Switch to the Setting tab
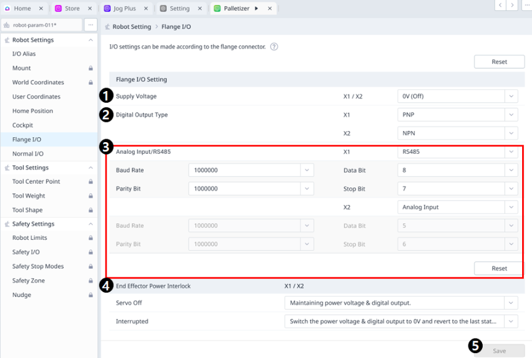Viewport: 532px width, 358px height. [x=179, y=9]
